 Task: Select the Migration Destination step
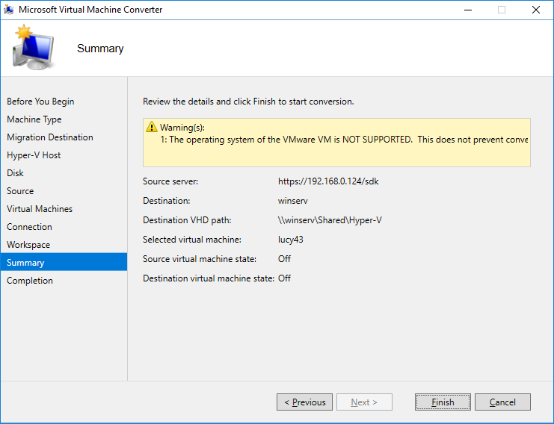(x=50, y=137)
